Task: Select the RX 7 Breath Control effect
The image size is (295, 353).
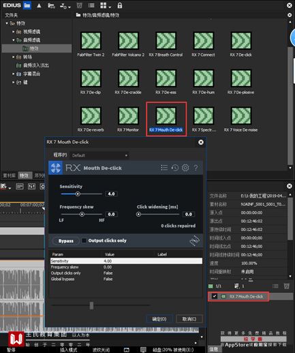Action: click(166, 44)
